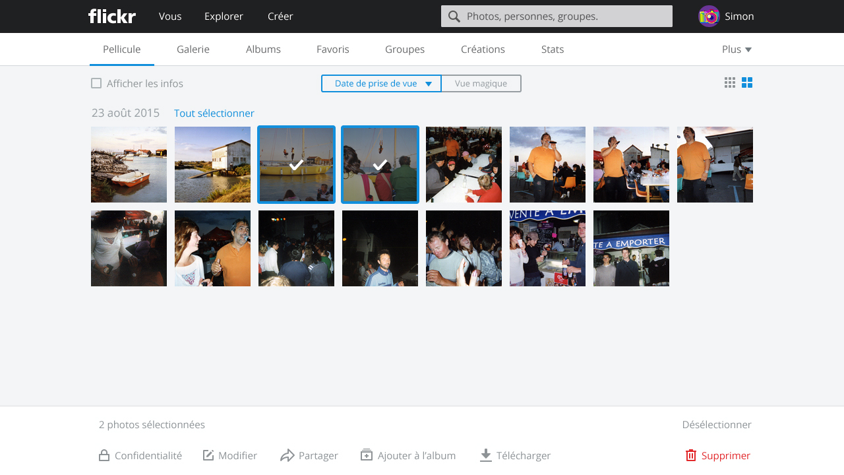
Task: Select the orange-shirt man near white van photo
Action: (x=715, y=164)
